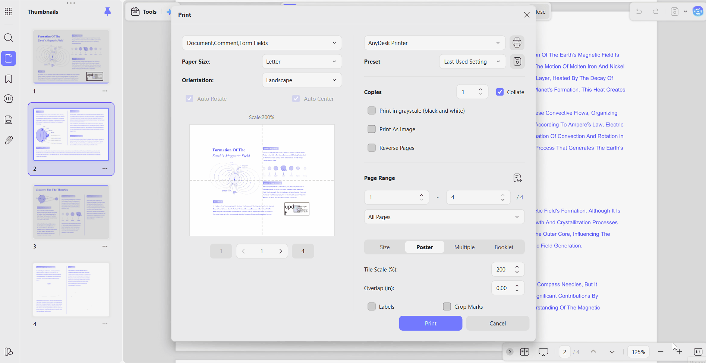
Task: Open the bookmarks panel icon
Action: (9, 79)
